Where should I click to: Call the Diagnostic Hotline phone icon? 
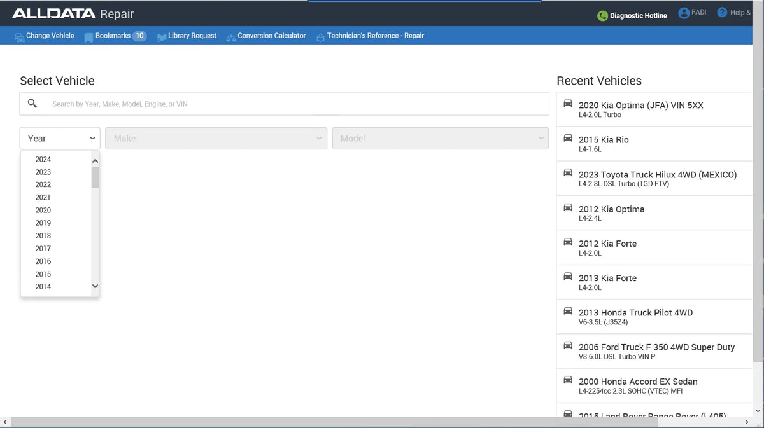pos(602,16)
